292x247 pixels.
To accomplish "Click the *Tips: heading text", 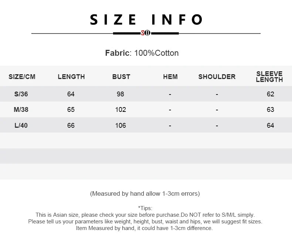I will point(145,208).
